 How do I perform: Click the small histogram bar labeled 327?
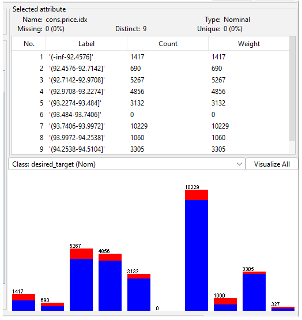click(x=283, y=309)
